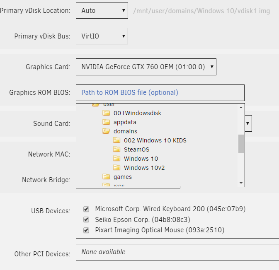This screenshot has width=279, height=270.
Task: Open the Graphics Card dropdown
Action: [x=146, y=67]
